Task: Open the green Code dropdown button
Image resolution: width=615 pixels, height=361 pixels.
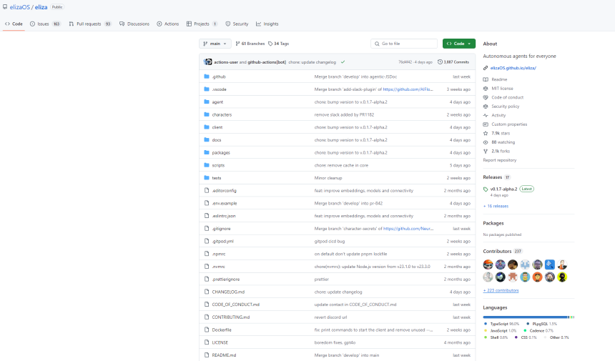Action: point(459,44)
